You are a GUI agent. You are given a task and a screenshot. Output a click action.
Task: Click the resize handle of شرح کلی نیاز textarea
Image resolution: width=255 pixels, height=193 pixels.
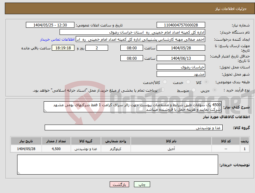point(45,111)
